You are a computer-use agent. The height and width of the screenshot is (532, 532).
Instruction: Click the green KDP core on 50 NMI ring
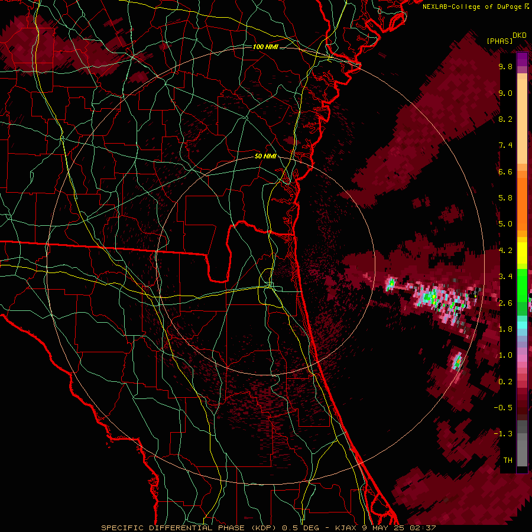pos(391,283)
